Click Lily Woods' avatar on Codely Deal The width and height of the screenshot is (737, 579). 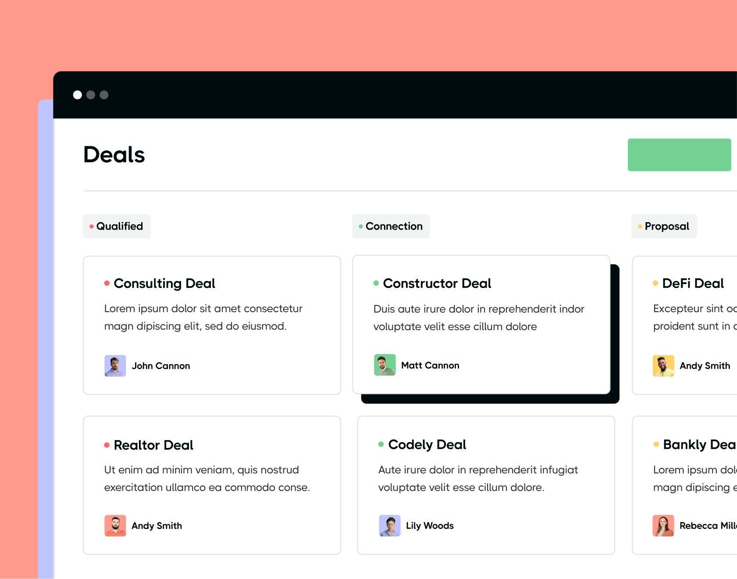[390, 526]
